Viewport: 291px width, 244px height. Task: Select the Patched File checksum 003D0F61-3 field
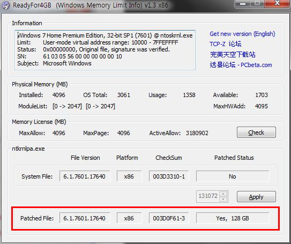click(x=169, y=218)
